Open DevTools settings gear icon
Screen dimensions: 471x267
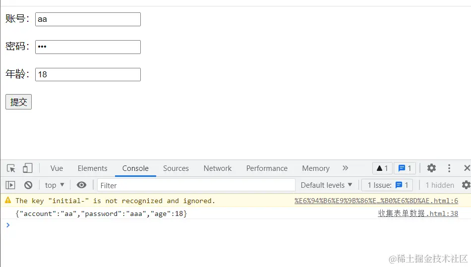pyautogui.click(x=431, y=168)
